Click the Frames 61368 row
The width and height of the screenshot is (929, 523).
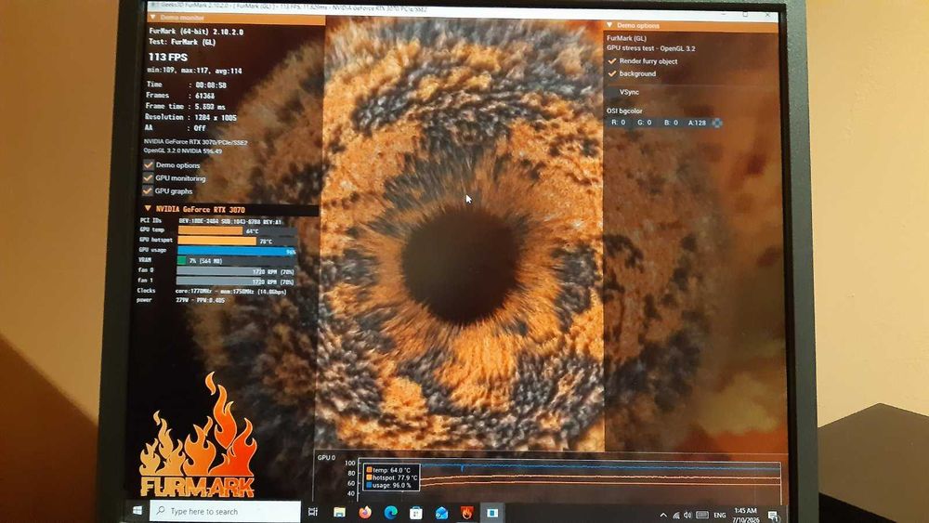(180, 96)
